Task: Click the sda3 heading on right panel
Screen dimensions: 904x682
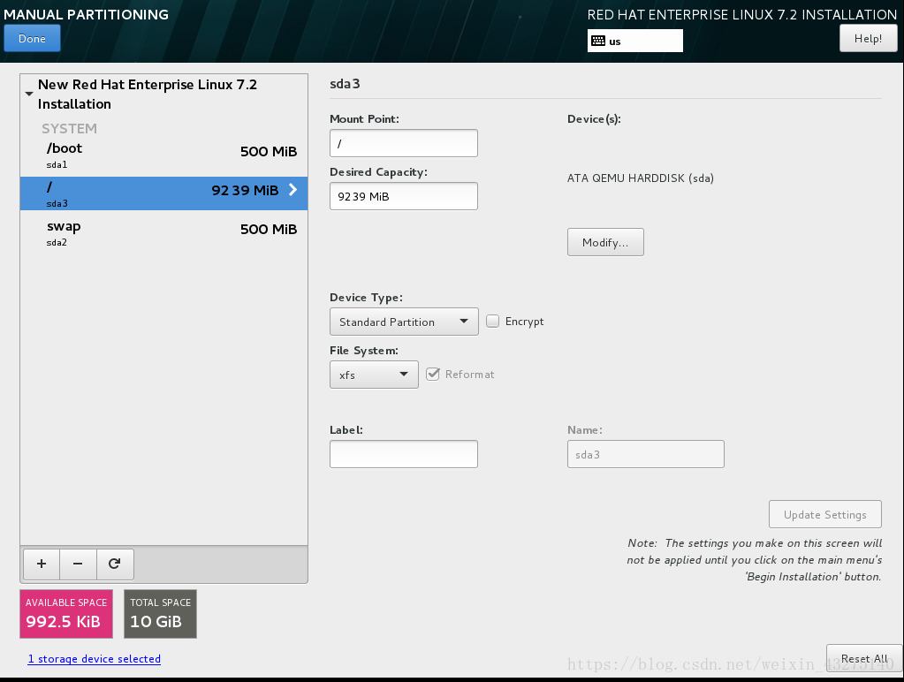Action: coord(345,84)
